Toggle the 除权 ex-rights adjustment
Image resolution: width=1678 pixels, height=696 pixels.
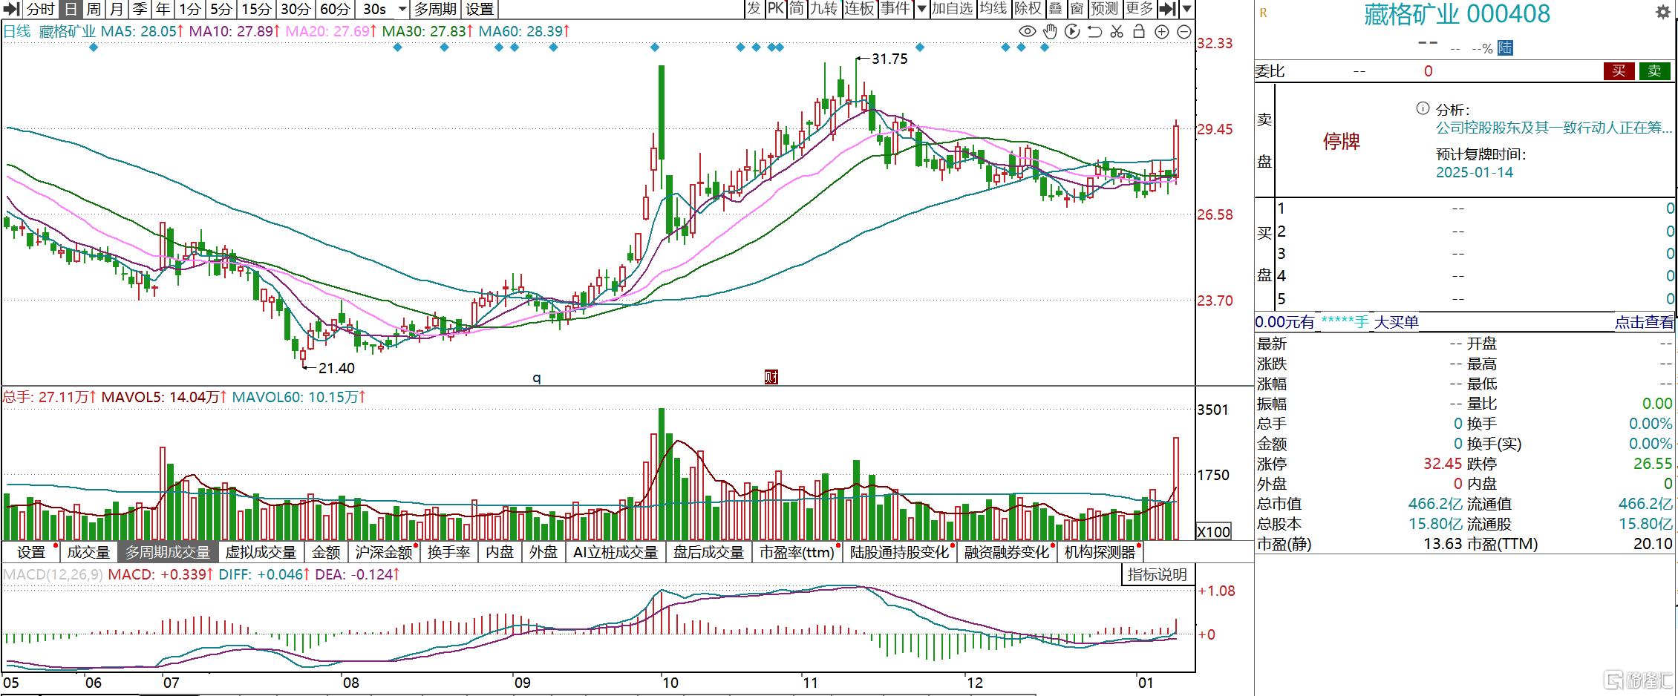[x=1028, y=9]
